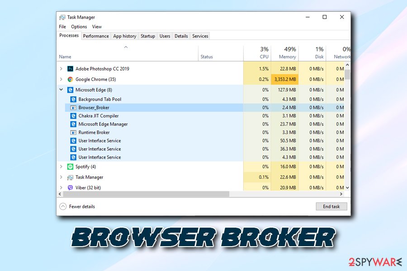Expand the Viber (32 bit) group
407x271 pixels.
(61, 187)
